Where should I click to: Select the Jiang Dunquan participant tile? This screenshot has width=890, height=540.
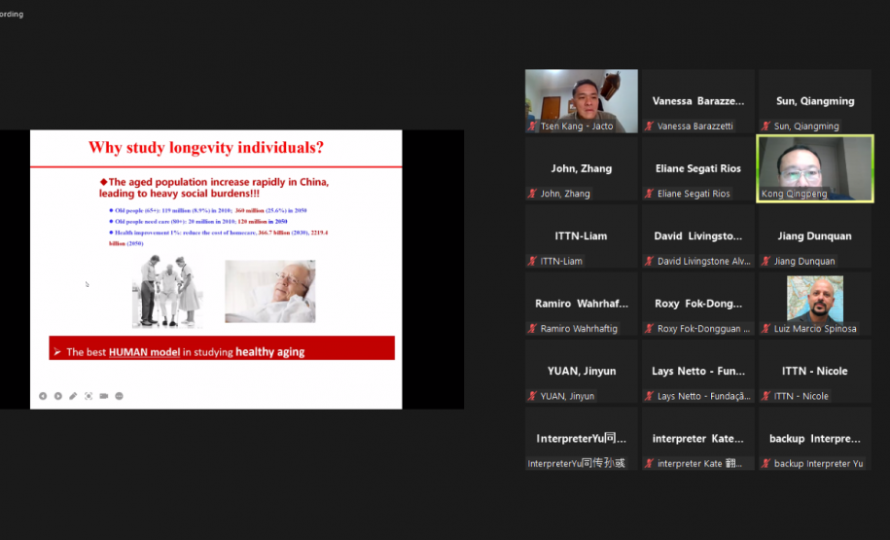[815, 235]
